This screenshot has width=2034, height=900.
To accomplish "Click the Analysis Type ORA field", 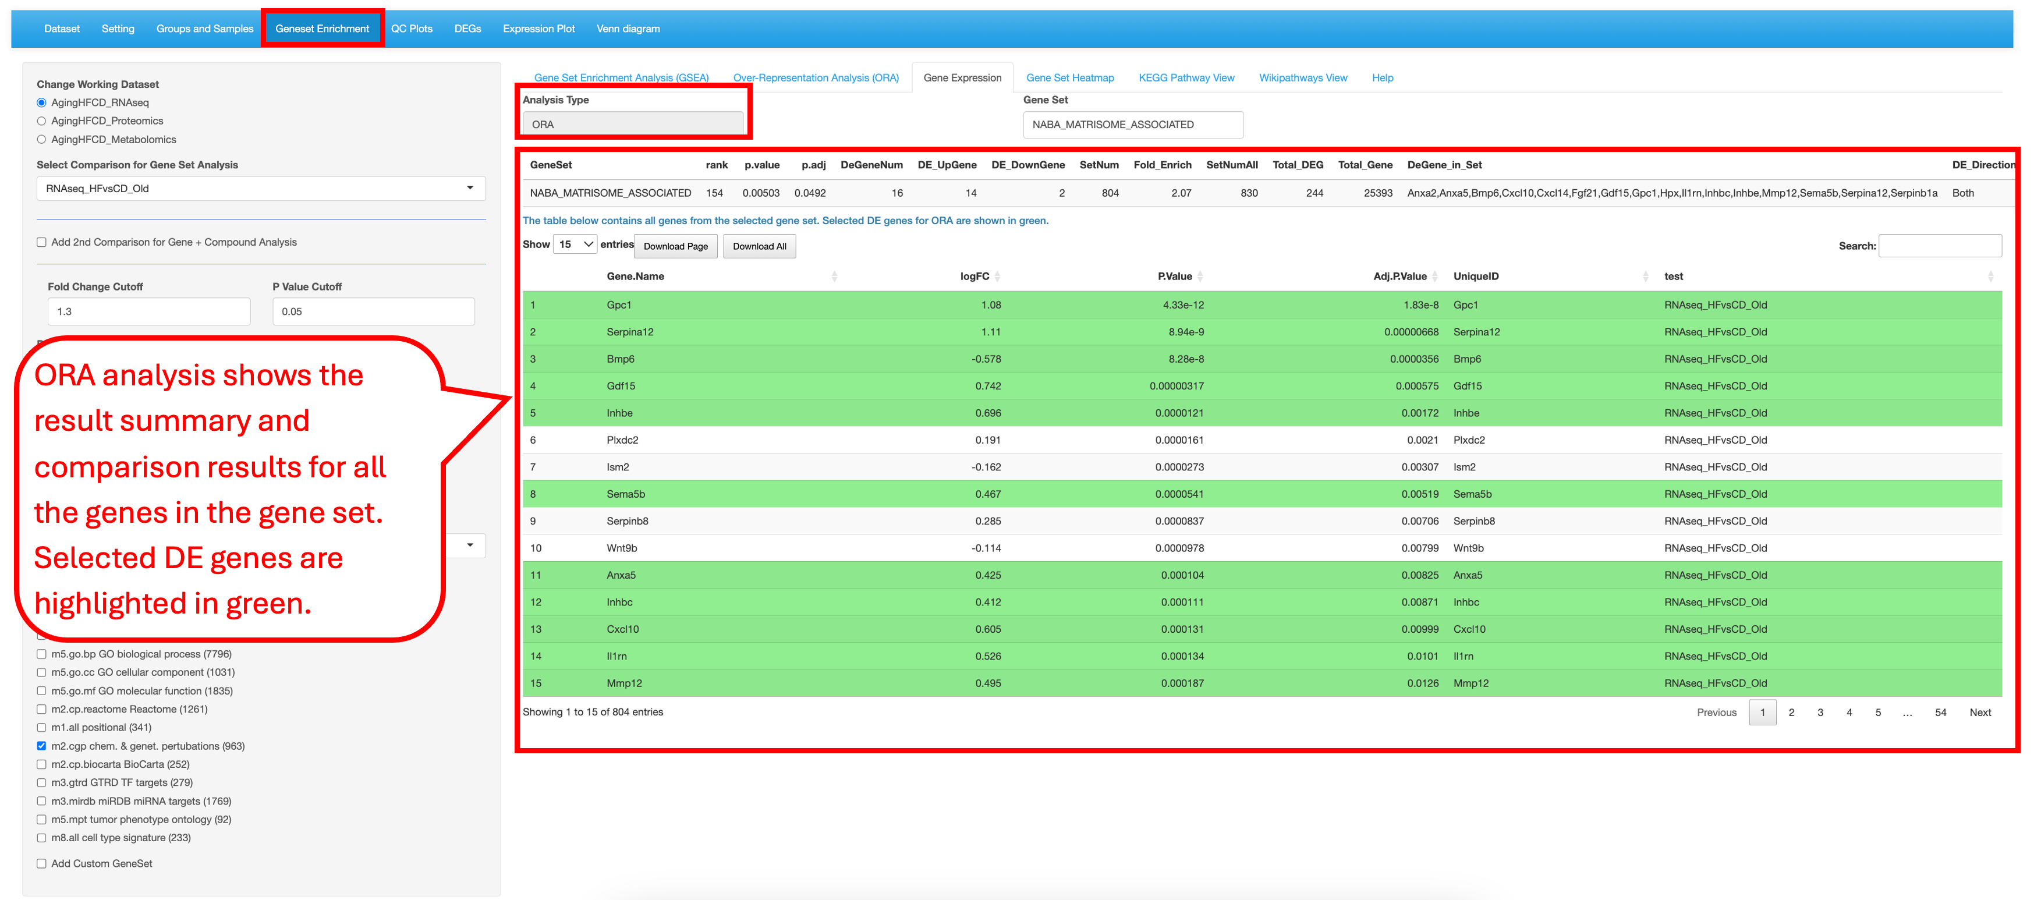I will (632, 125).
